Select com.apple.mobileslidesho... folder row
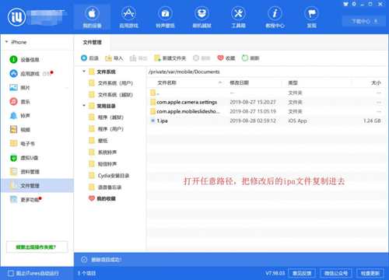389x280 pixels. point(267,111)
